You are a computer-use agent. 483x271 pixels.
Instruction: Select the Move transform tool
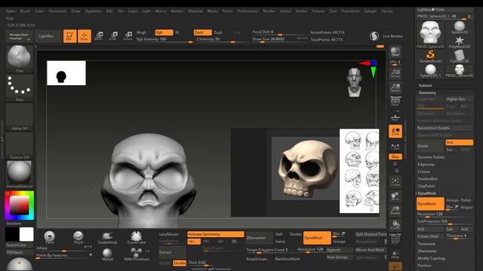coord(99,36)
